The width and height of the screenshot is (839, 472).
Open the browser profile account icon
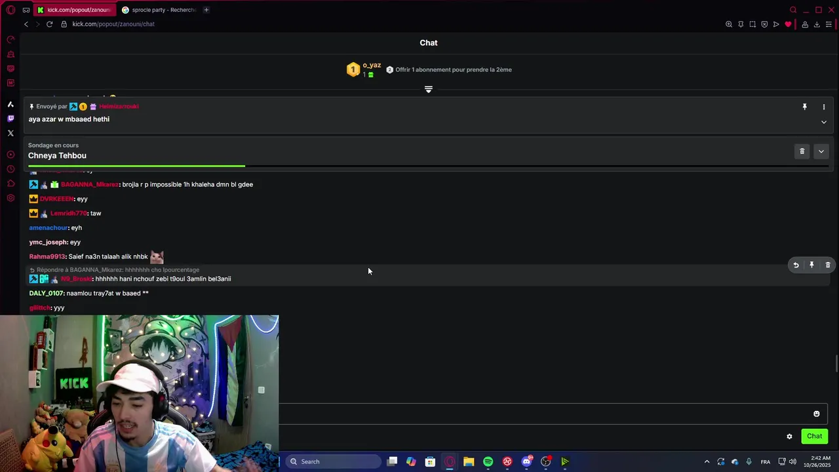coord(805,24)
